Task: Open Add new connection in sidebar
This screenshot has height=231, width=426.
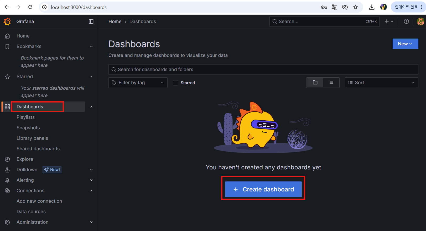Action: point(39,201)
